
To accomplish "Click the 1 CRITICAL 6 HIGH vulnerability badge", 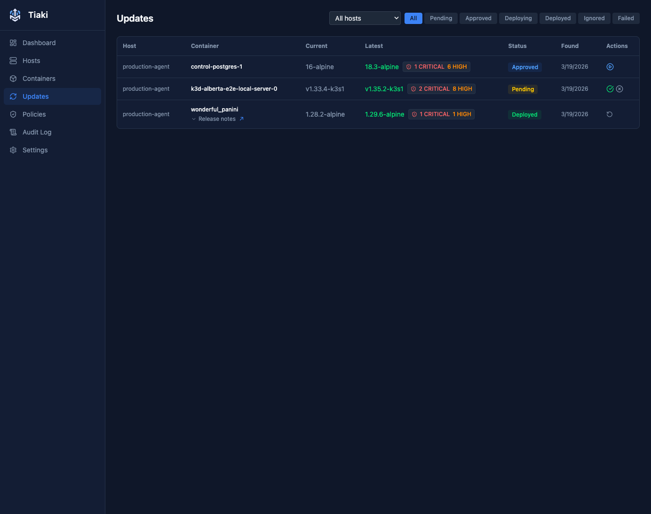I will (x=437, y=67).
